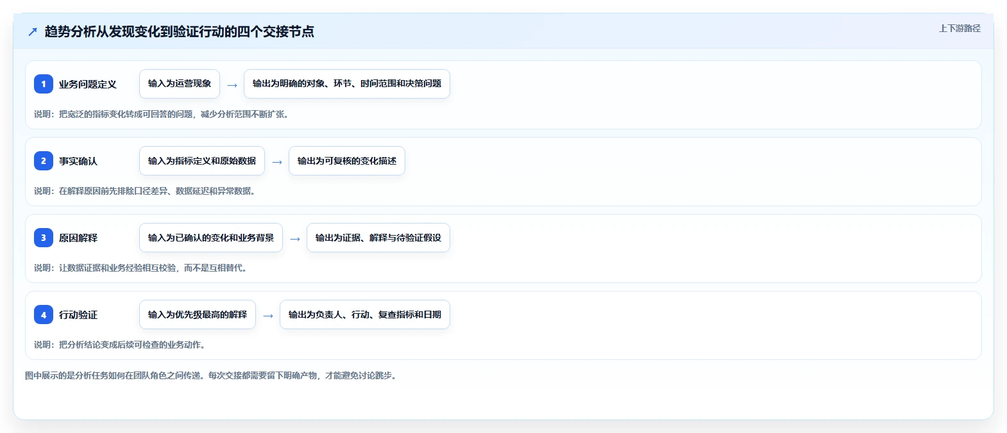This screenshot has width=1007, height=433.
Task: Select the note starting 说明：把分析结论变成
Action: coord(121,345)
